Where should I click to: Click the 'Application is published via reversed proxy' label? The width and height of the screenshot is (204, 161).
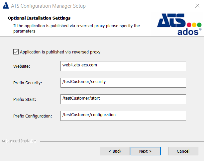coord(60,52)
